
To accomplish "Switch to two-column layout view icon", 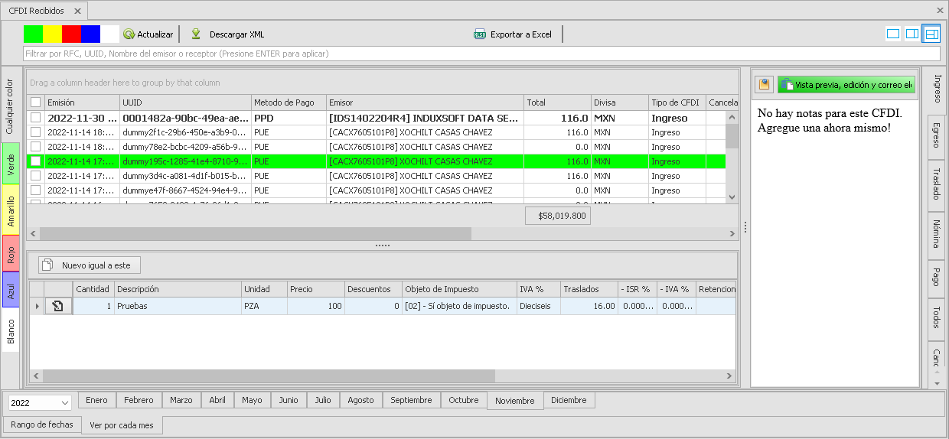I will [912, 34].
